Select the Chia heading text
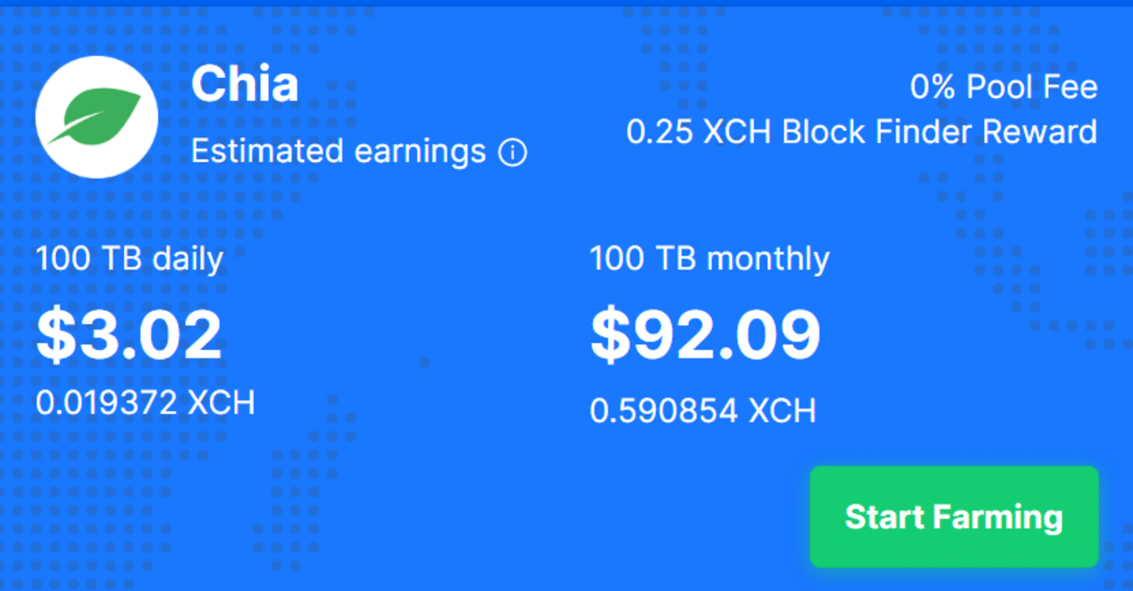The height and width of the screenshot is (591, 1133). point(244,85)
